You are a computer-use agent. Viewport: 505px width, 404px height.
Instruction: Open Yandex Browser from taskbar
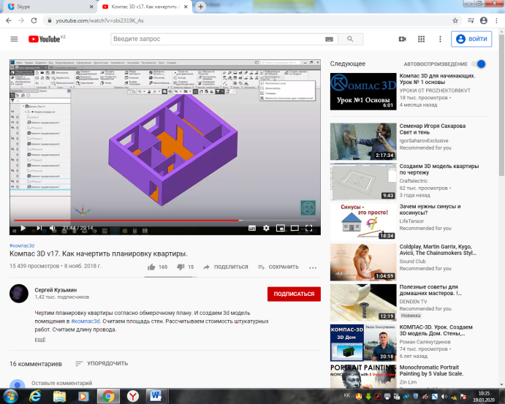(x=133, y=396)
